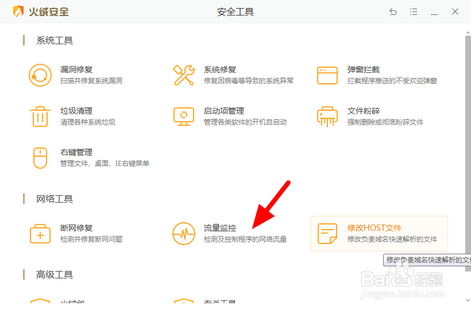The image size is (471, 310).
Task: Open 启动项管理 by its title
Action: tap(224, 111)
